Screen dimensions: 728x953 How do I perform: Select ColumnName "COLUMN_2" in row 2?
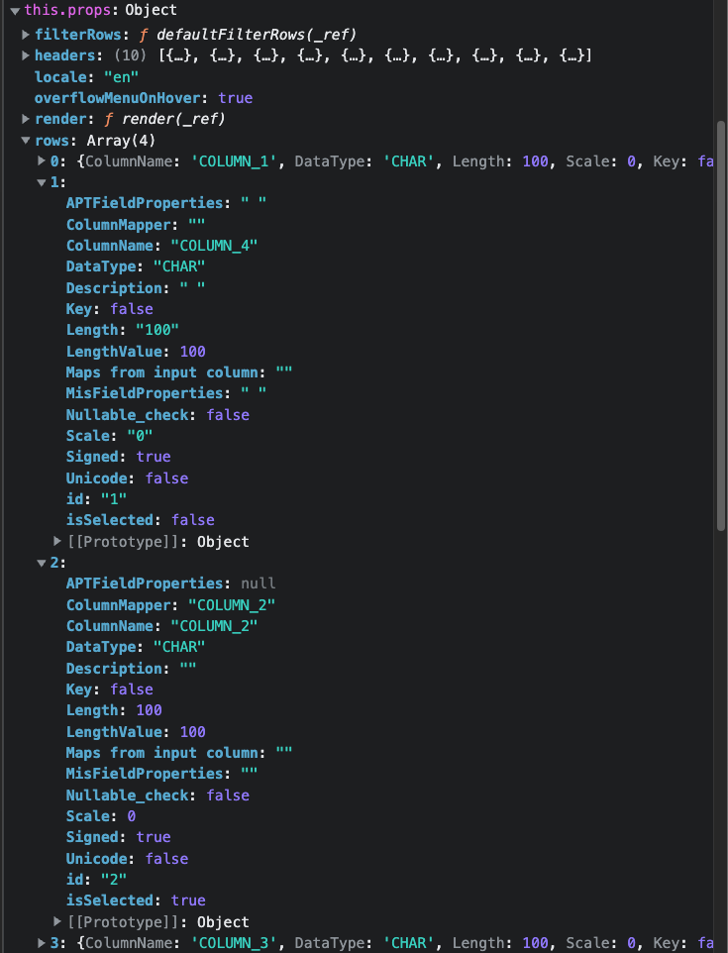[214, 626]
